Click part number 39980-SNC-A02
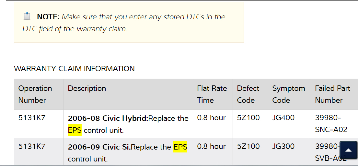Screen dimensions: 358x166 point(331,124)
